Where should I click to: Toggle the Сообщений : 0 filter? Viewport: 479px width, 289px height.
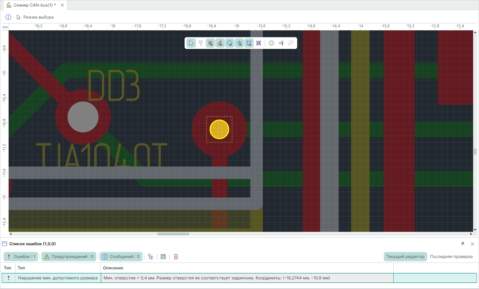tap(121, 257)
